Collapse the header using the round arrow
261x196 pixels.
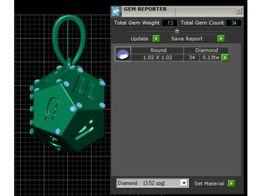[177, 31]
